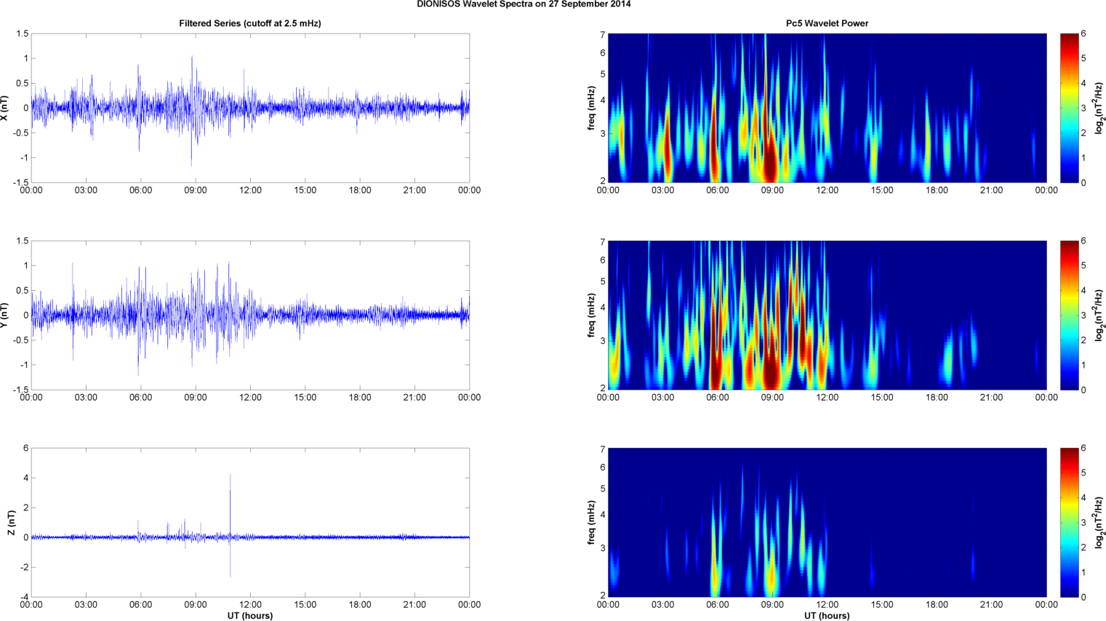
Task: Click the Z component filtered time series plot
Action: point(250,522)
